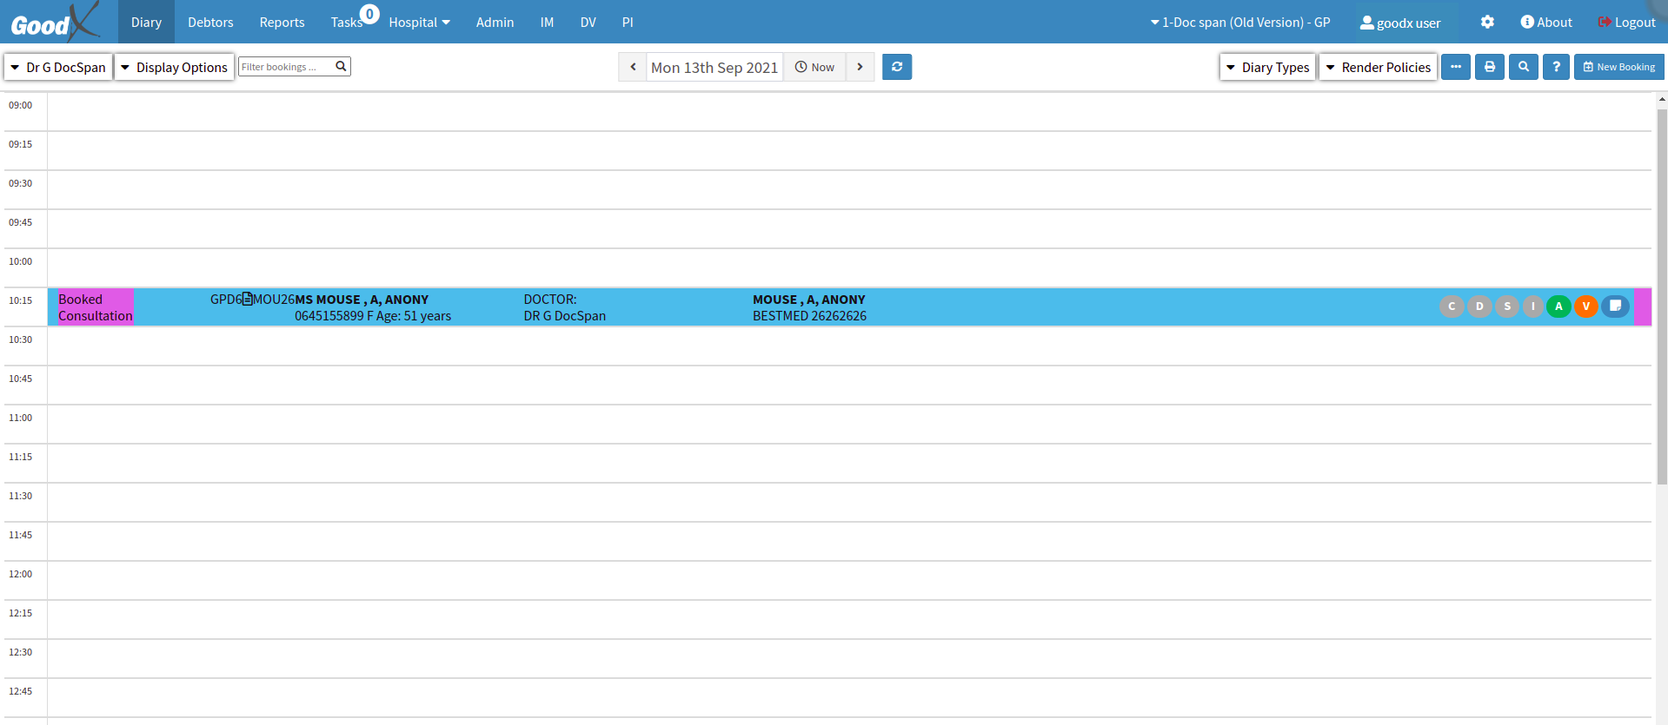Click the three-dots more options button
This screenshot has height=725, width=1668.
(x=1455, y=67)
